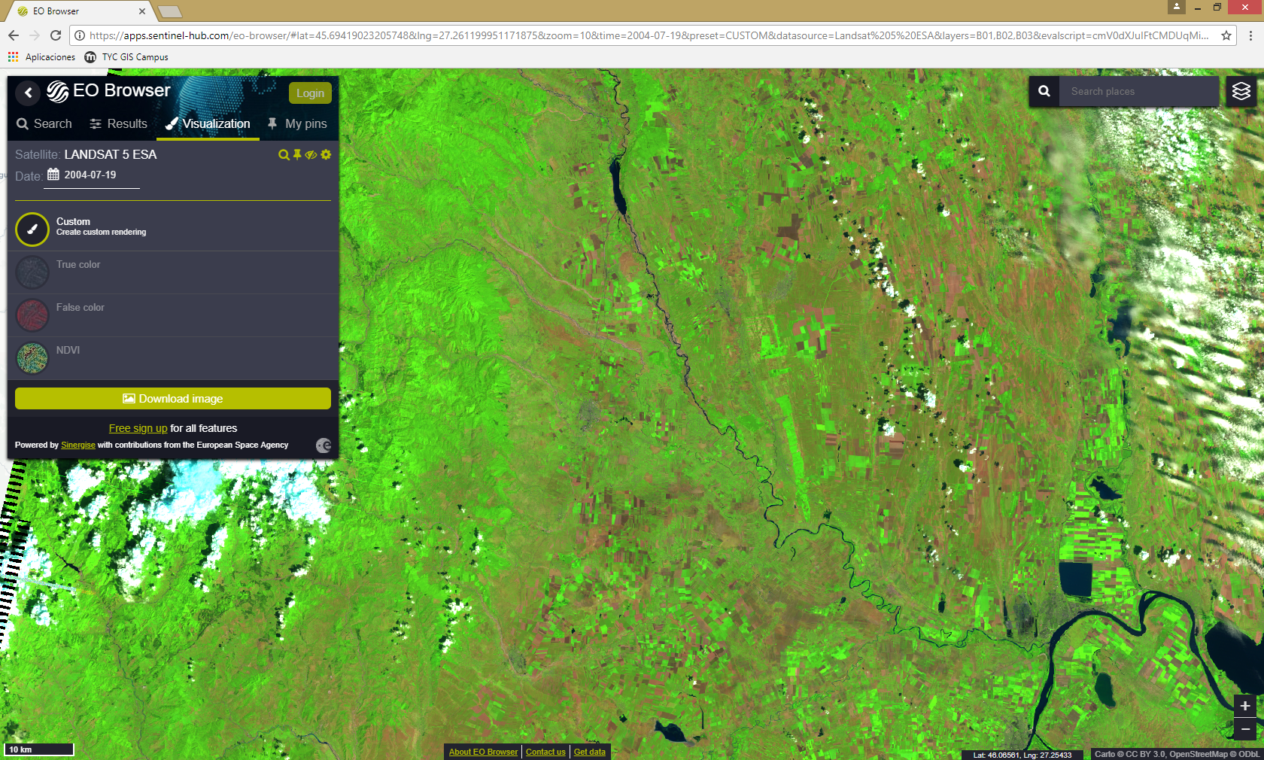The image size is (1264, 760).
Task: Click the zoom in plus button
Action: 1245,706
